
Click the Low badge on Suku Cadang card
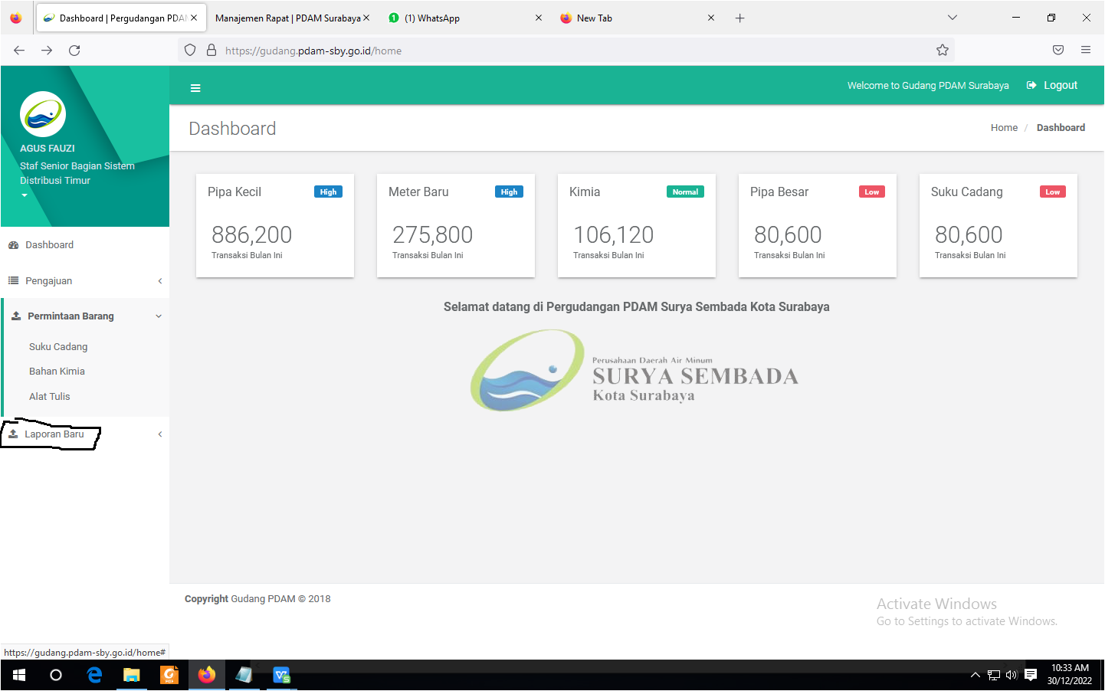(1053, 192)
